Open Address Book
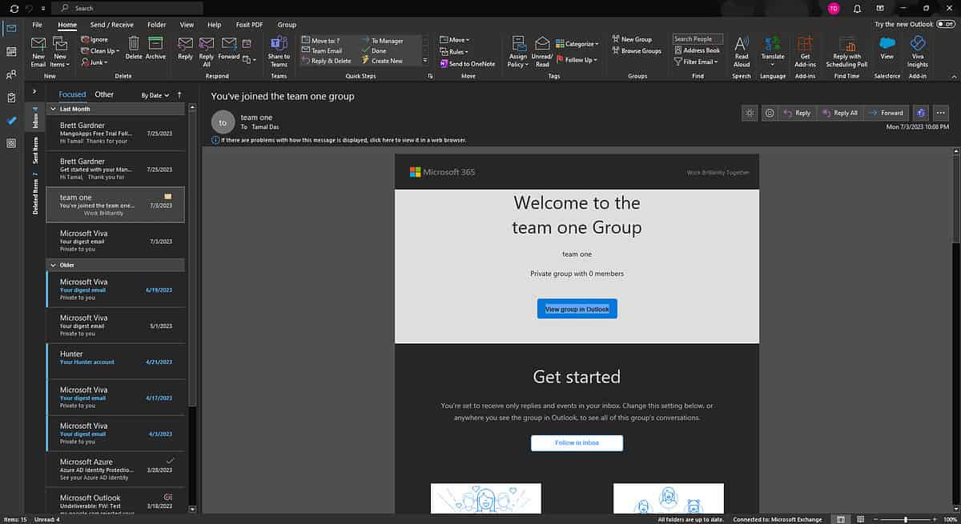Screen dimensions: 961x524 tap(696, 50)
